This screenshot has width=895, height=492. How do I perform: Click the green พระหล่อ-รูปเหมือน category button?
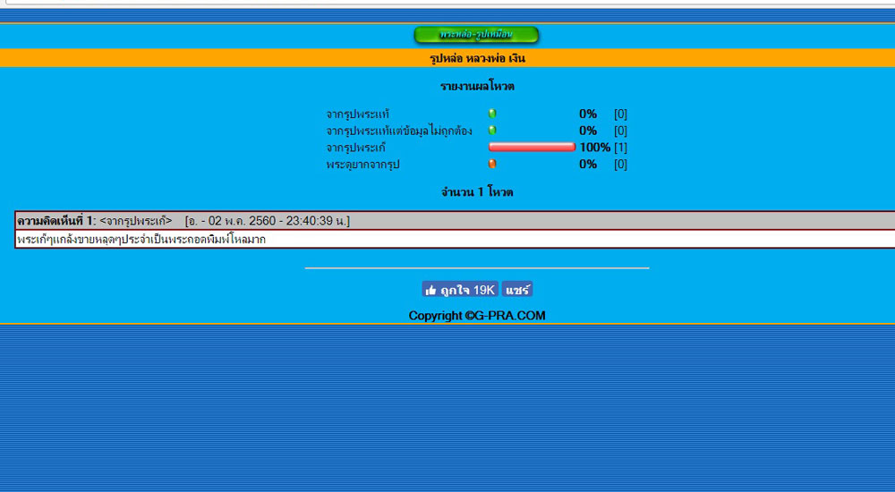point(476,35)
